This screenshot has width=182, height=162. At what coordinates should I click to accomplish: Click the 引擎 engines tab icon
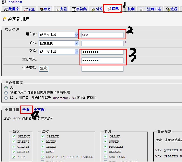pyautogui.click(x=94, y=9)
